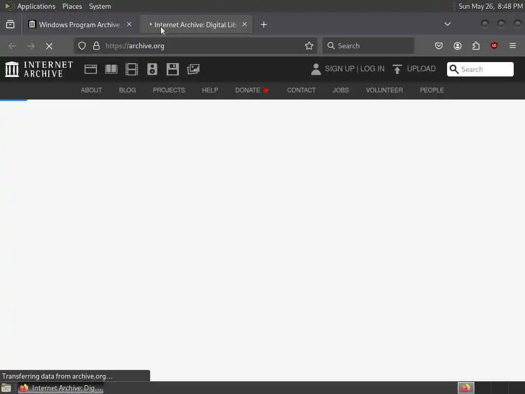Click the Firefox workspace switcher thumbnail

coord(466,388)
